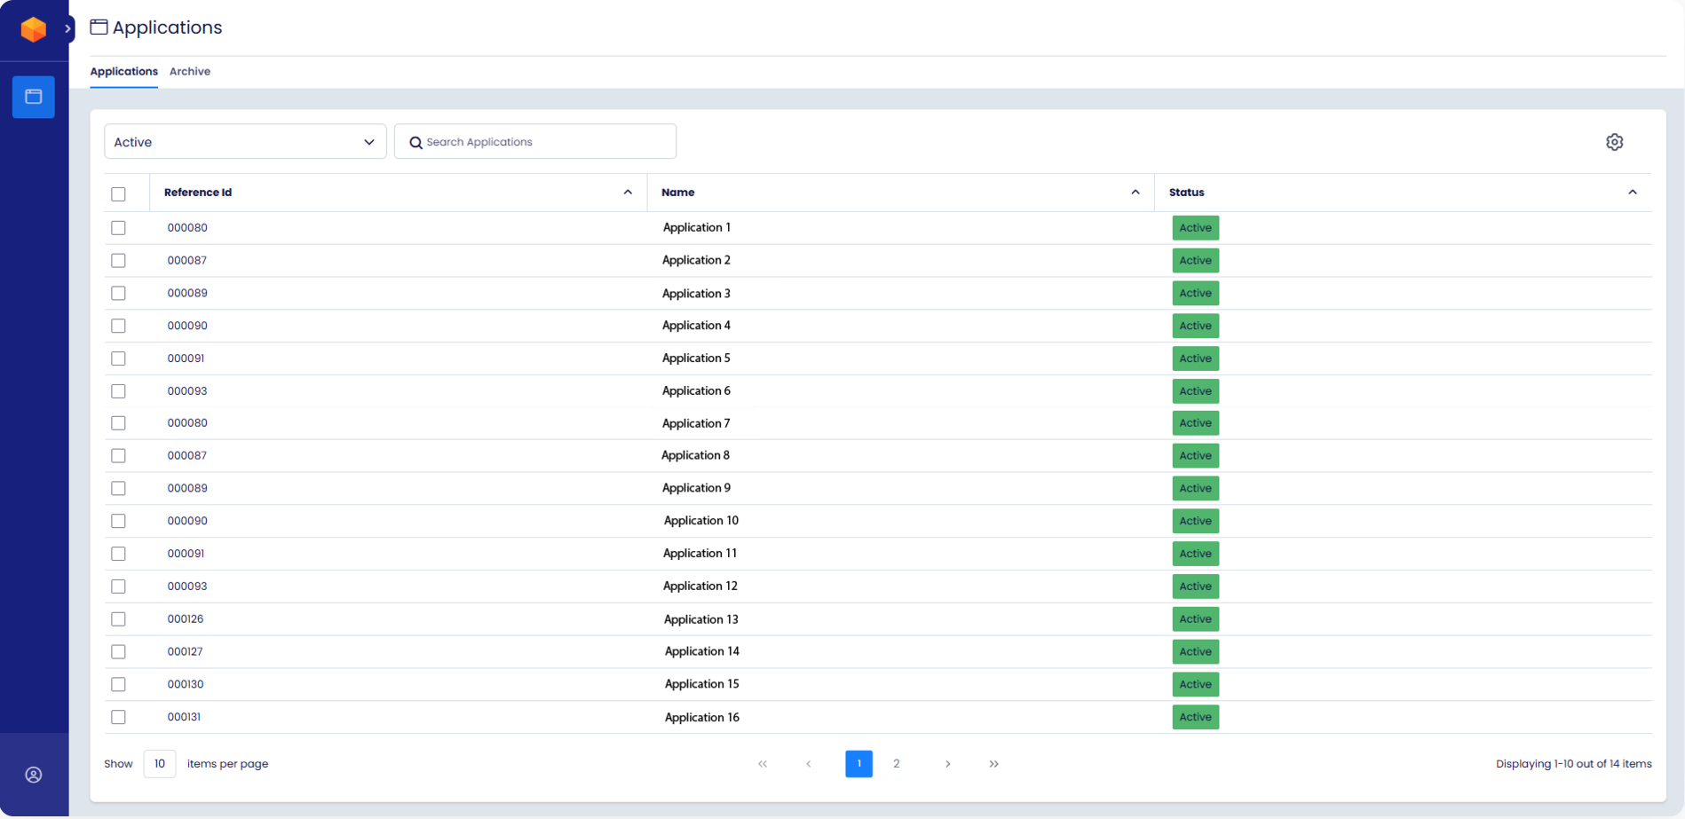
Task: Select all rows with the header checkbox
Action: pyautogui.click(x=119, y=192)
